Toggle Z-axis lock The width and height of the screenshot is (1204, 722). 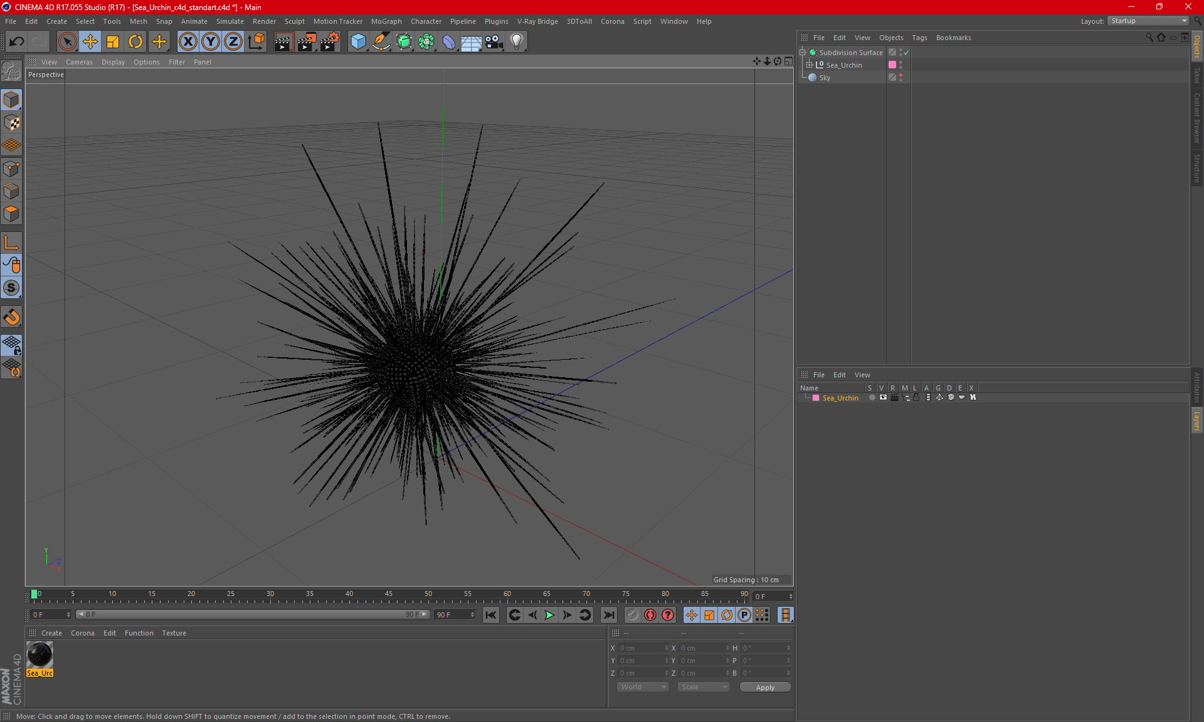point(233,41)
